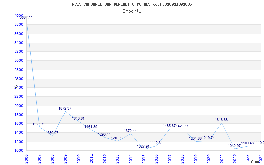Click the Euro y-axis label
This screenshot has width=264, height=165.
pos(16,83)
